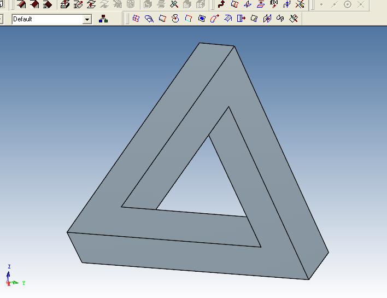Click the revolve surface with red arrow icon

pyautogui.click(x=215, y=19)
